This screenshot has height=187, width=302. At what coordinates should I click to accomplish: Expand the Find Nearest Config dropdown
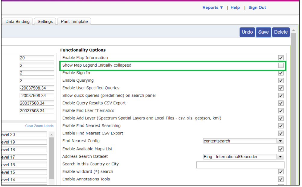[x=280, y=141]
